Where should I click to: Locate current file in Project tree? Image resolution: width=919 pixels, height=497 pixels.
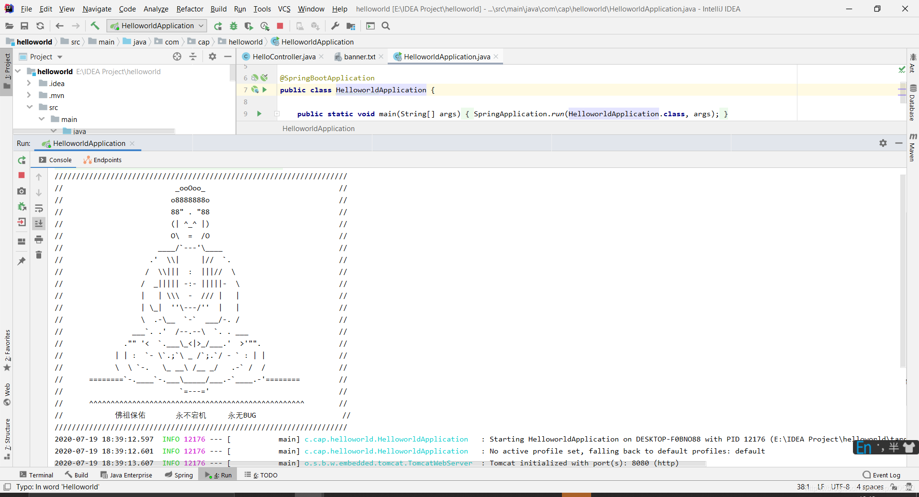[x=177, y=56]
